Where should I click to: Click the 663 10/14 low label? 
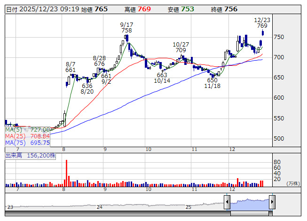tap(162, 78)
